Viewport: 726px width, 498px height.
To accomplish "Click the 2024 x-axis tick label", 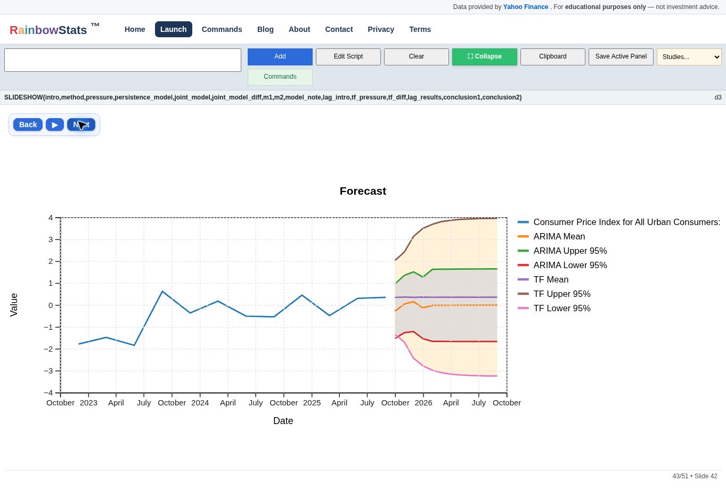I will pyautogui.click(x=200, y=403).
